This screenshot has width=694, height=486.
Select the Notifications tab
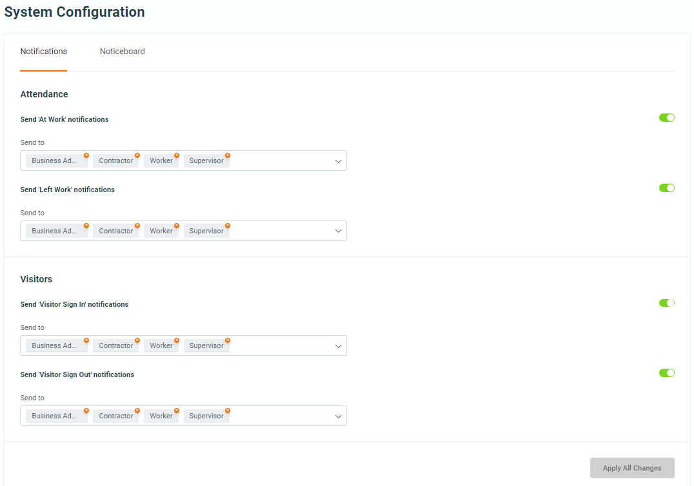pyautogui.click(x=43, y=51)
